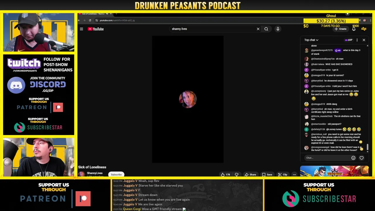Click the profile picture in video player

tap(188, 99)
